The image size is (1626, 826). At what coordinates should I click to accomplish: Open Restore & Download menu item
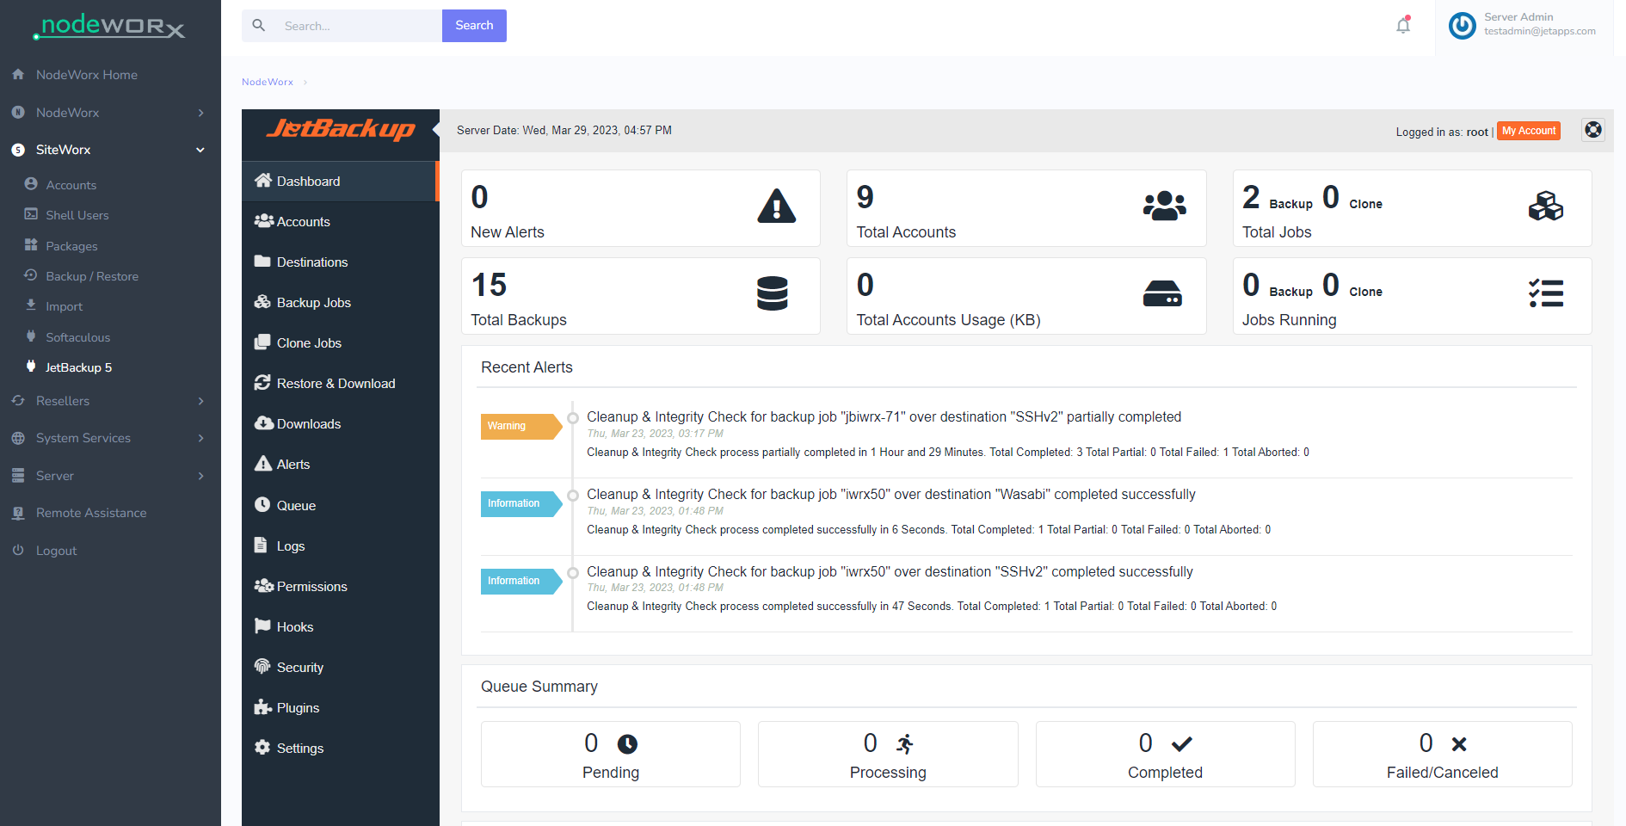(341, 384)
